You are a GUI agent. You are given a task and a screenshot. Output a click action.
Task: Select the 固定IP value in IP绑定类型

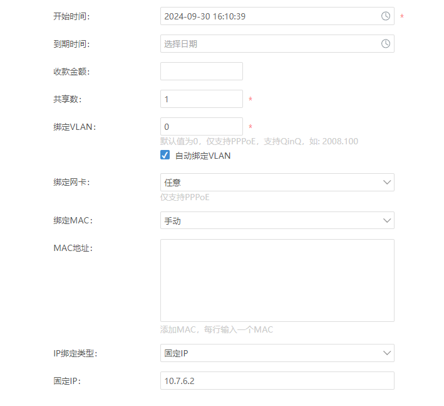[x=176, y=353]
